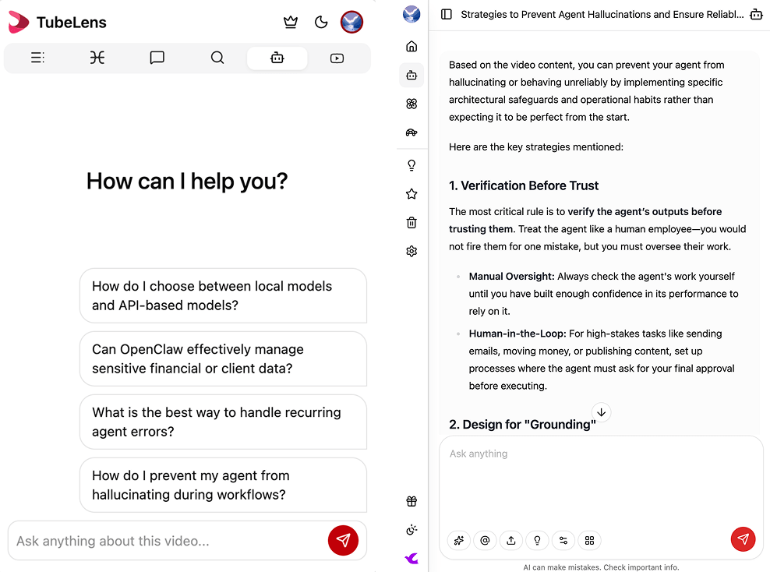Open the TubeLens transcript list tab
The height and width of the screenshot is (572, 770).
[37, 58]
